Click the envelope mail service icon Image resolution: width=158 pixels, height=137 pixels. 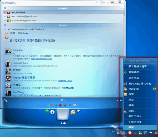click(75, 105)
